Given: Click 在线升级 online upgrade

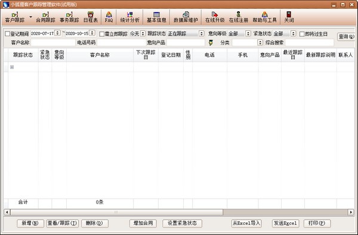Looking at the screenshot, I should [215, 17].
